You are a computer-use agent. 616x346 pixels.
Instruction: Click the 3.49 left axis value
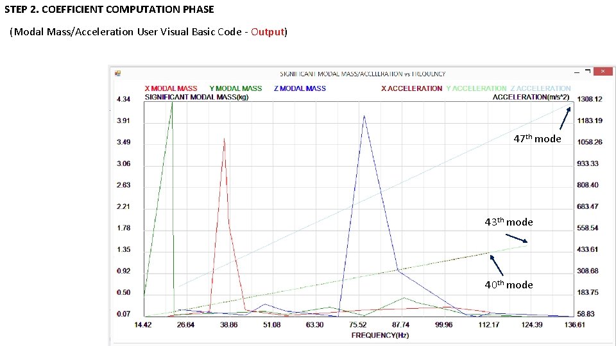click(x=123, y=142)
